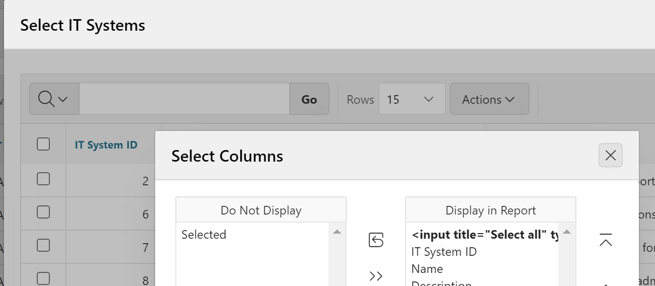This screenshot has height=286, width=655.
Task: Select 'Selected' in Do Not Display list
Action: tap(204, 235)
